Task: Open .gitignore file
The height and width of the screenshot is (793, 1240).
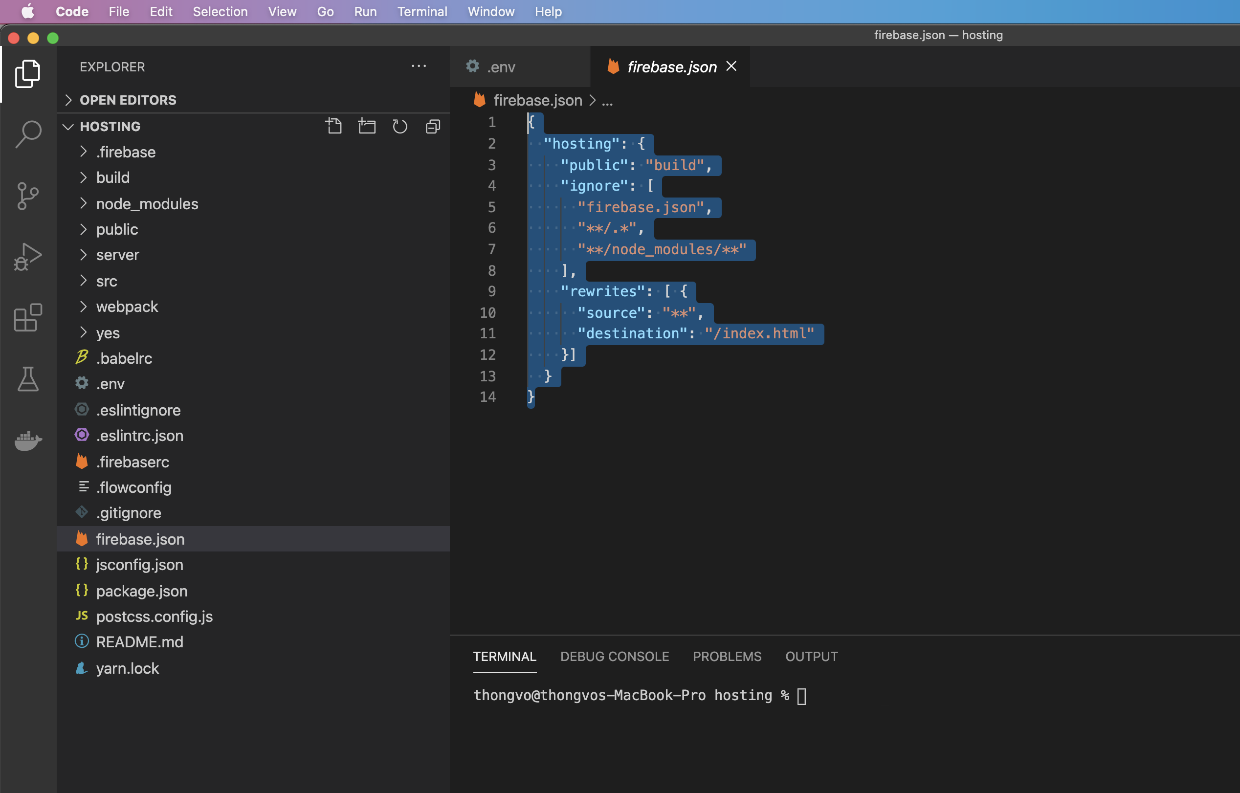Action: [253, 513]
